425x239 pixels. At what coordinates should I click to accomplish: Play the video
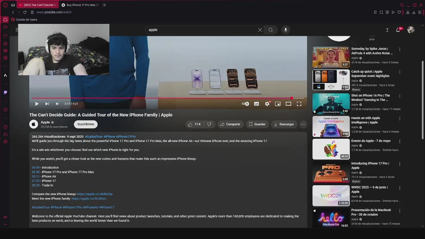[37, 104]
